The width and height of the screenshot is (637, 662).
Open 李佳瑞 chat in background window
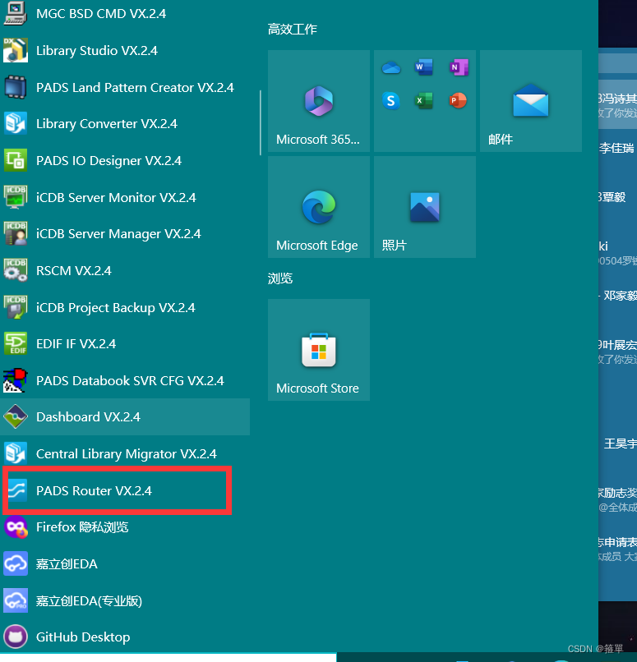coord(617,148)
